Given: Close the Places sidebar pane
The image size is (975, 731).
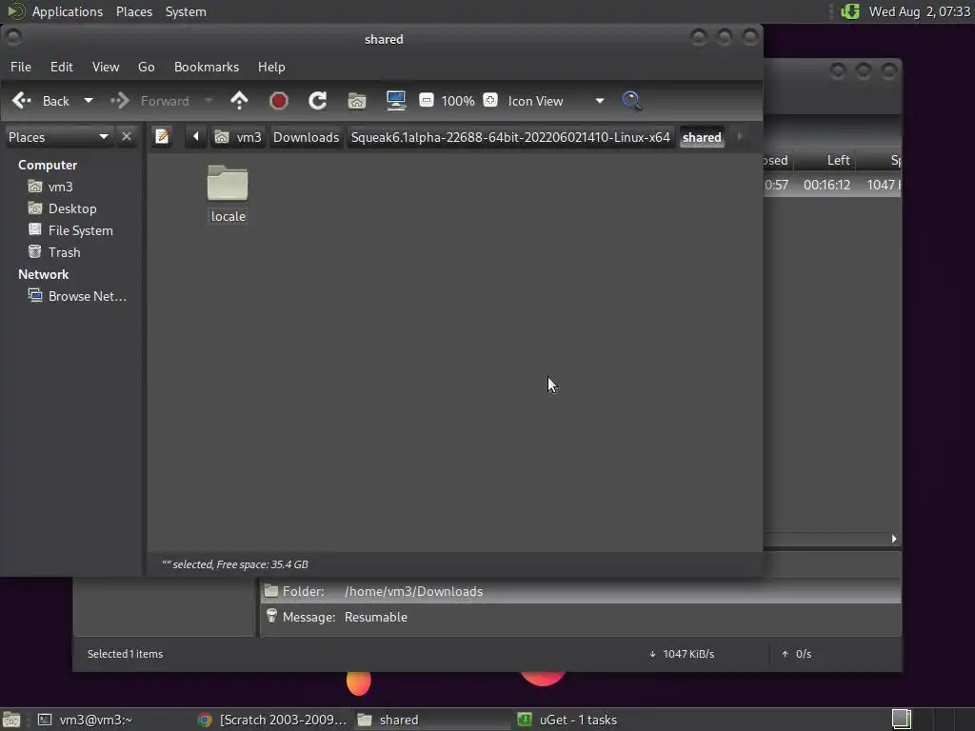Looking at the screenshot, I should tap(127, 136).
